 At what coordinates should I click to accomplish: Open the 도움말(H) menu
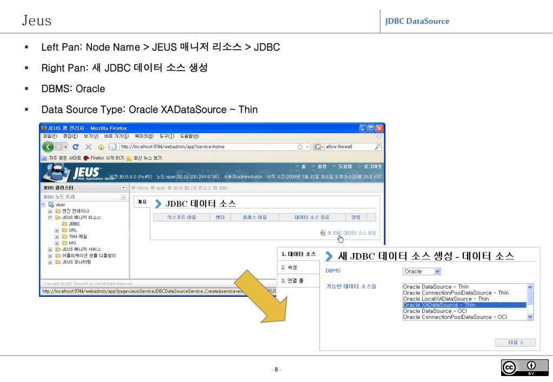point(189,137)
